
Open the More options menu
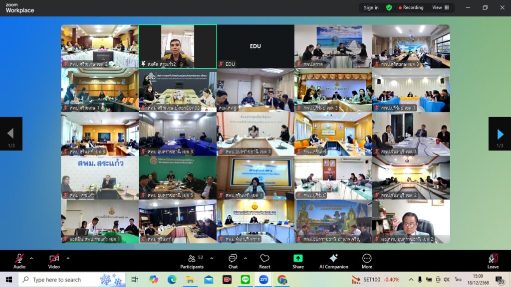[x=367, y=261]
